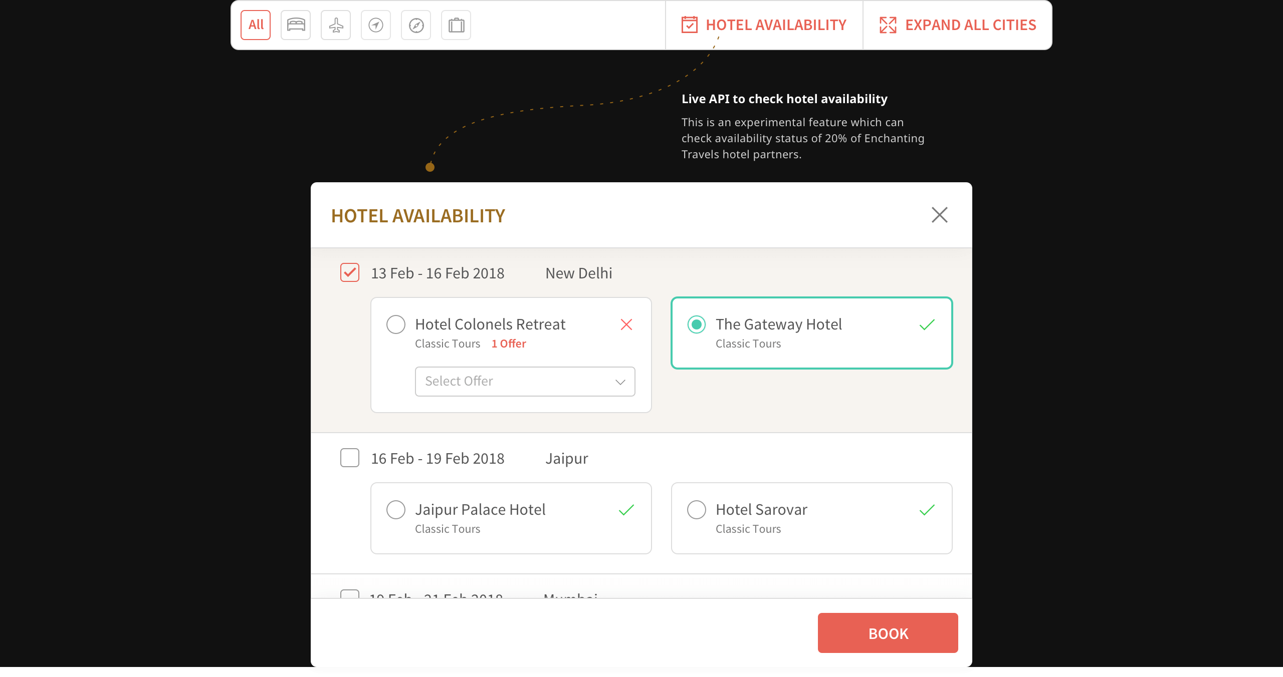
Task: Click the 1 Offer link
Action: click(x=509, y=344)
